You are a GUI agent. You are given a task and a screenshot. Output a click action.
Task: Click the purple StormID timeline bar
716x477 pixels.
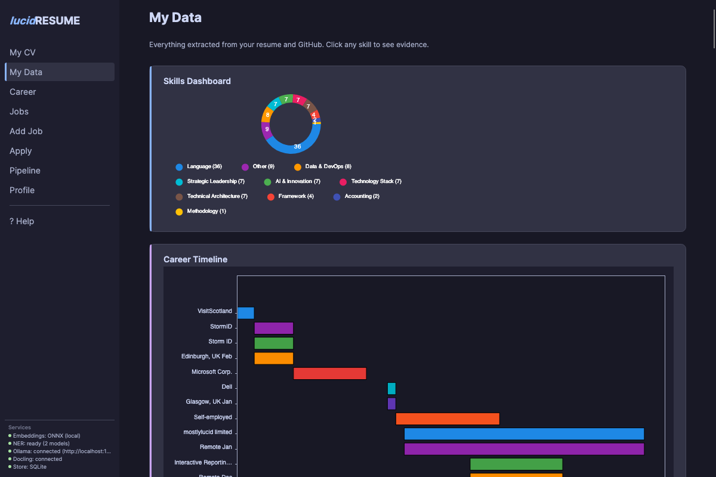coord(274,328)
